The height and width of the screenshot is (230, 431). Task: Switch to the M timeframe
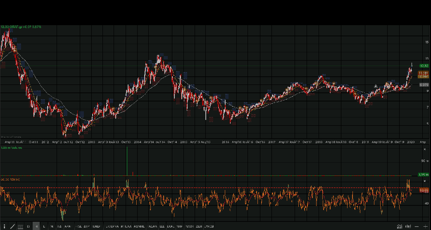pos(52,226)
